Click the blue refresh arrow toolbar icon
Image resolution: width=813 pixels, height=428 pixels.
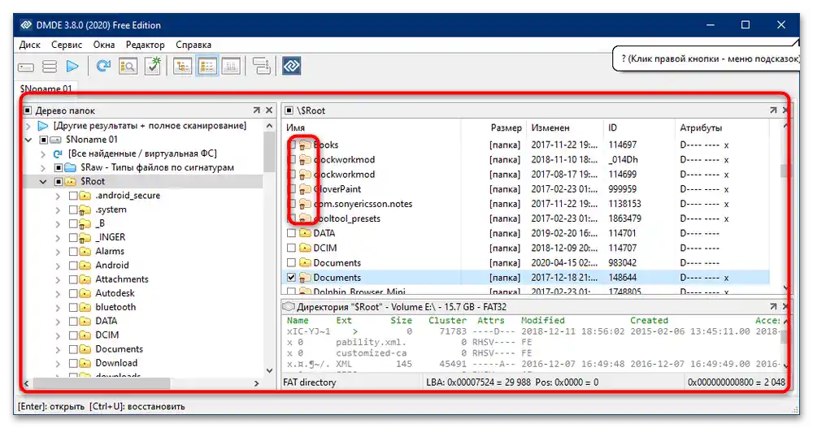[104, 66]
